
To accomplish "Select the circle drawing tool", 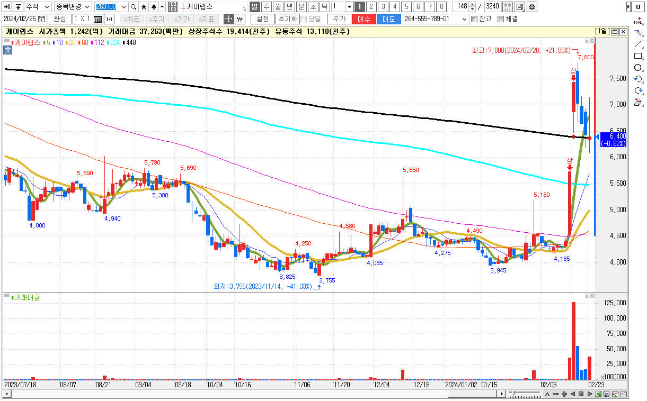I will (x=638, y=68).
